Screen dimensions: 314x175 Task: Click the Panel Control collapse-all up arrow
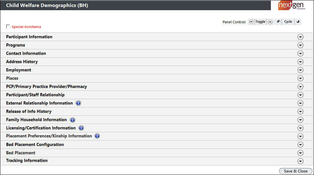click(270, 22)
